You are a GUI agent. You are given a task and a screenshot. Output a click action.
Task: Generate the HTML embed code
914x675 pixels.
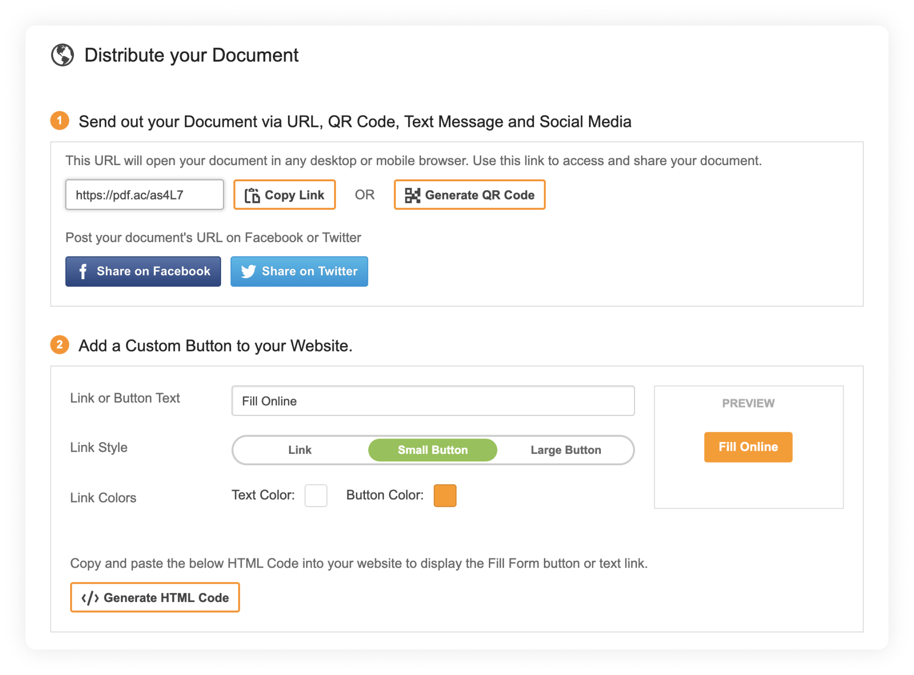[154, 597]
